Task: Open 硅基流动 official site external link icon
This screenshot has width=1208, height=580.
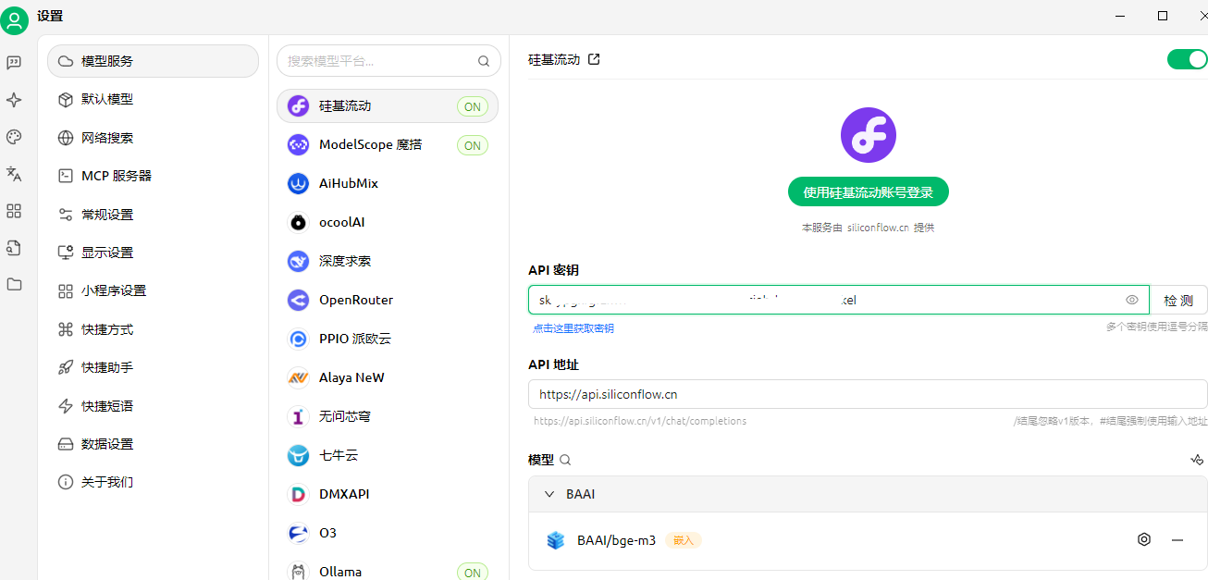Action: tap(594, 59)
